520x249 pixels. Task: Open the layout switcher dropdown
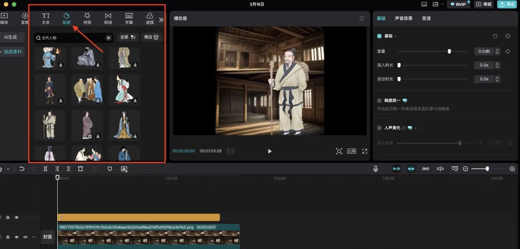pos(438,4)
